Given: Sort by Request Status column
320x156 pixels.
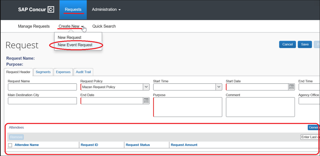Looking at the screenshot, I should click(138, 145).
